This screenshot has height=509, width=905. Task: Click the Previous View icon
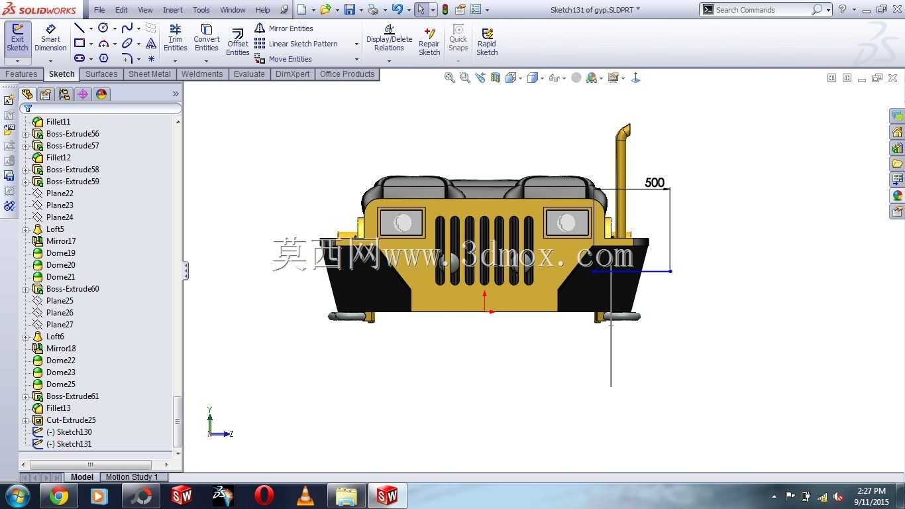pyautogui.click(x=480, y=78)
